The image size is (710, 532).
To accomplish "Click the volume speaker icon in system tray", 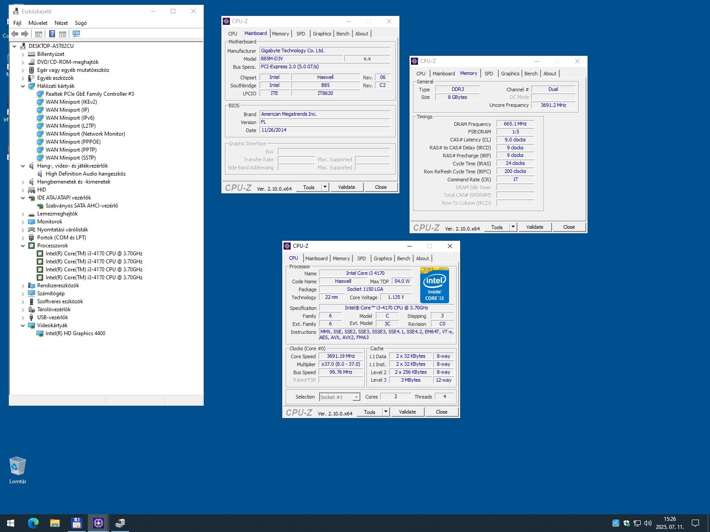I will [x=647, y=523].
